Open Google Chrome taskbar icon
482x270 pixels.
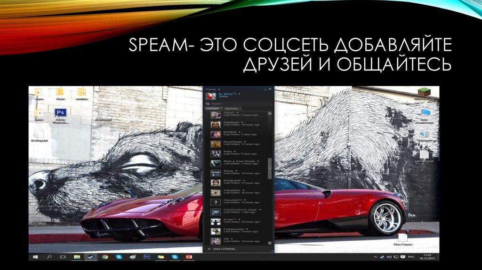[x=105, y=257]
